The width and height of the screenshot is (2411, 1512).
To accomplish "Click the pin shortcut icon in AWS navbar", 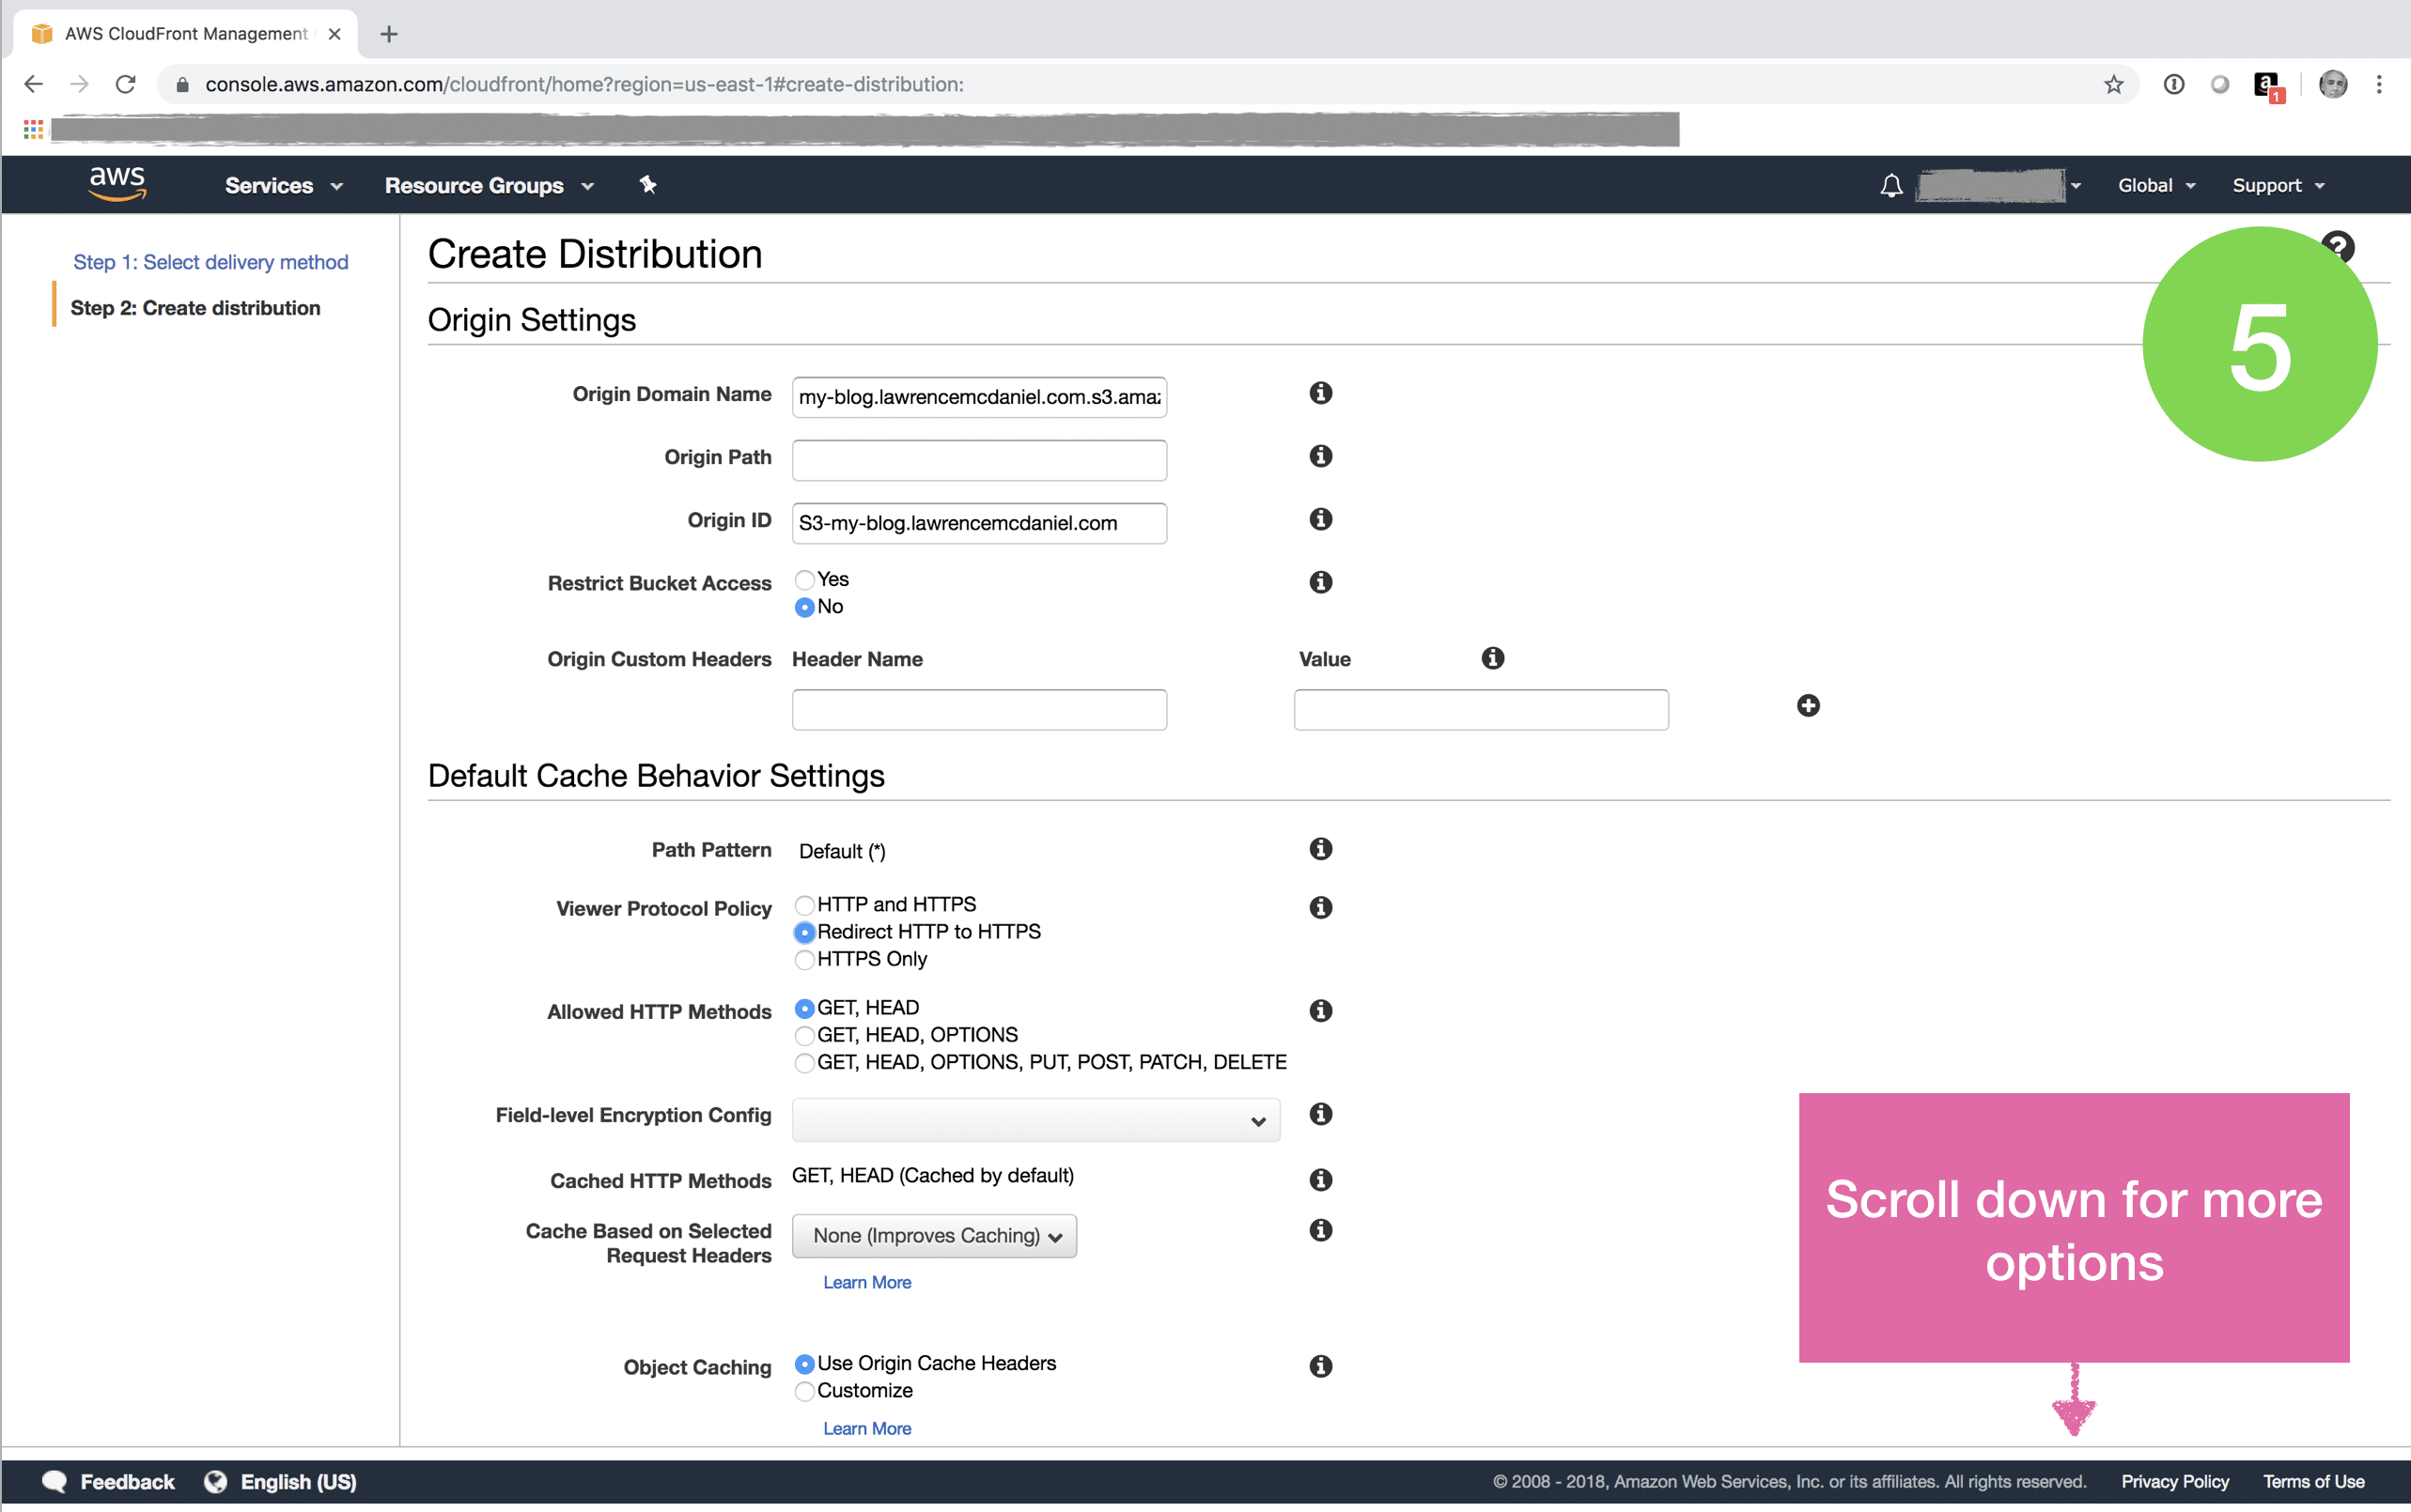I will coord(648,185).
